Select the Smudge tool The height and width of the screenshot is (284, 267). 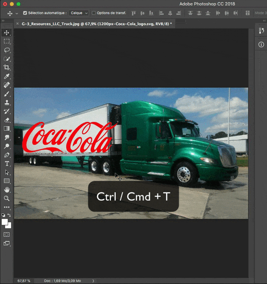pos(7,138)
